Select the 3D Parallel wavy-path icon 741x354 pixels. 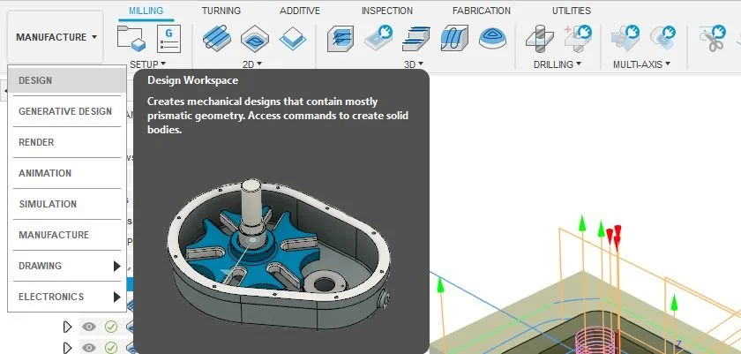pyautogui.click(x=454, y=38)
